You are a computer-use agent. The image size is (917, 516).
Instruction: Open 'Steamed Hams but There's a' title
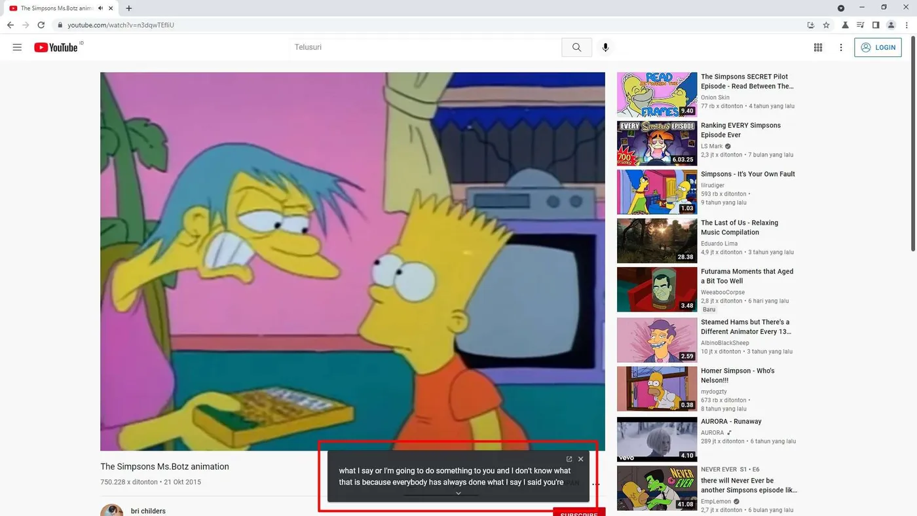tap(746, 327)
